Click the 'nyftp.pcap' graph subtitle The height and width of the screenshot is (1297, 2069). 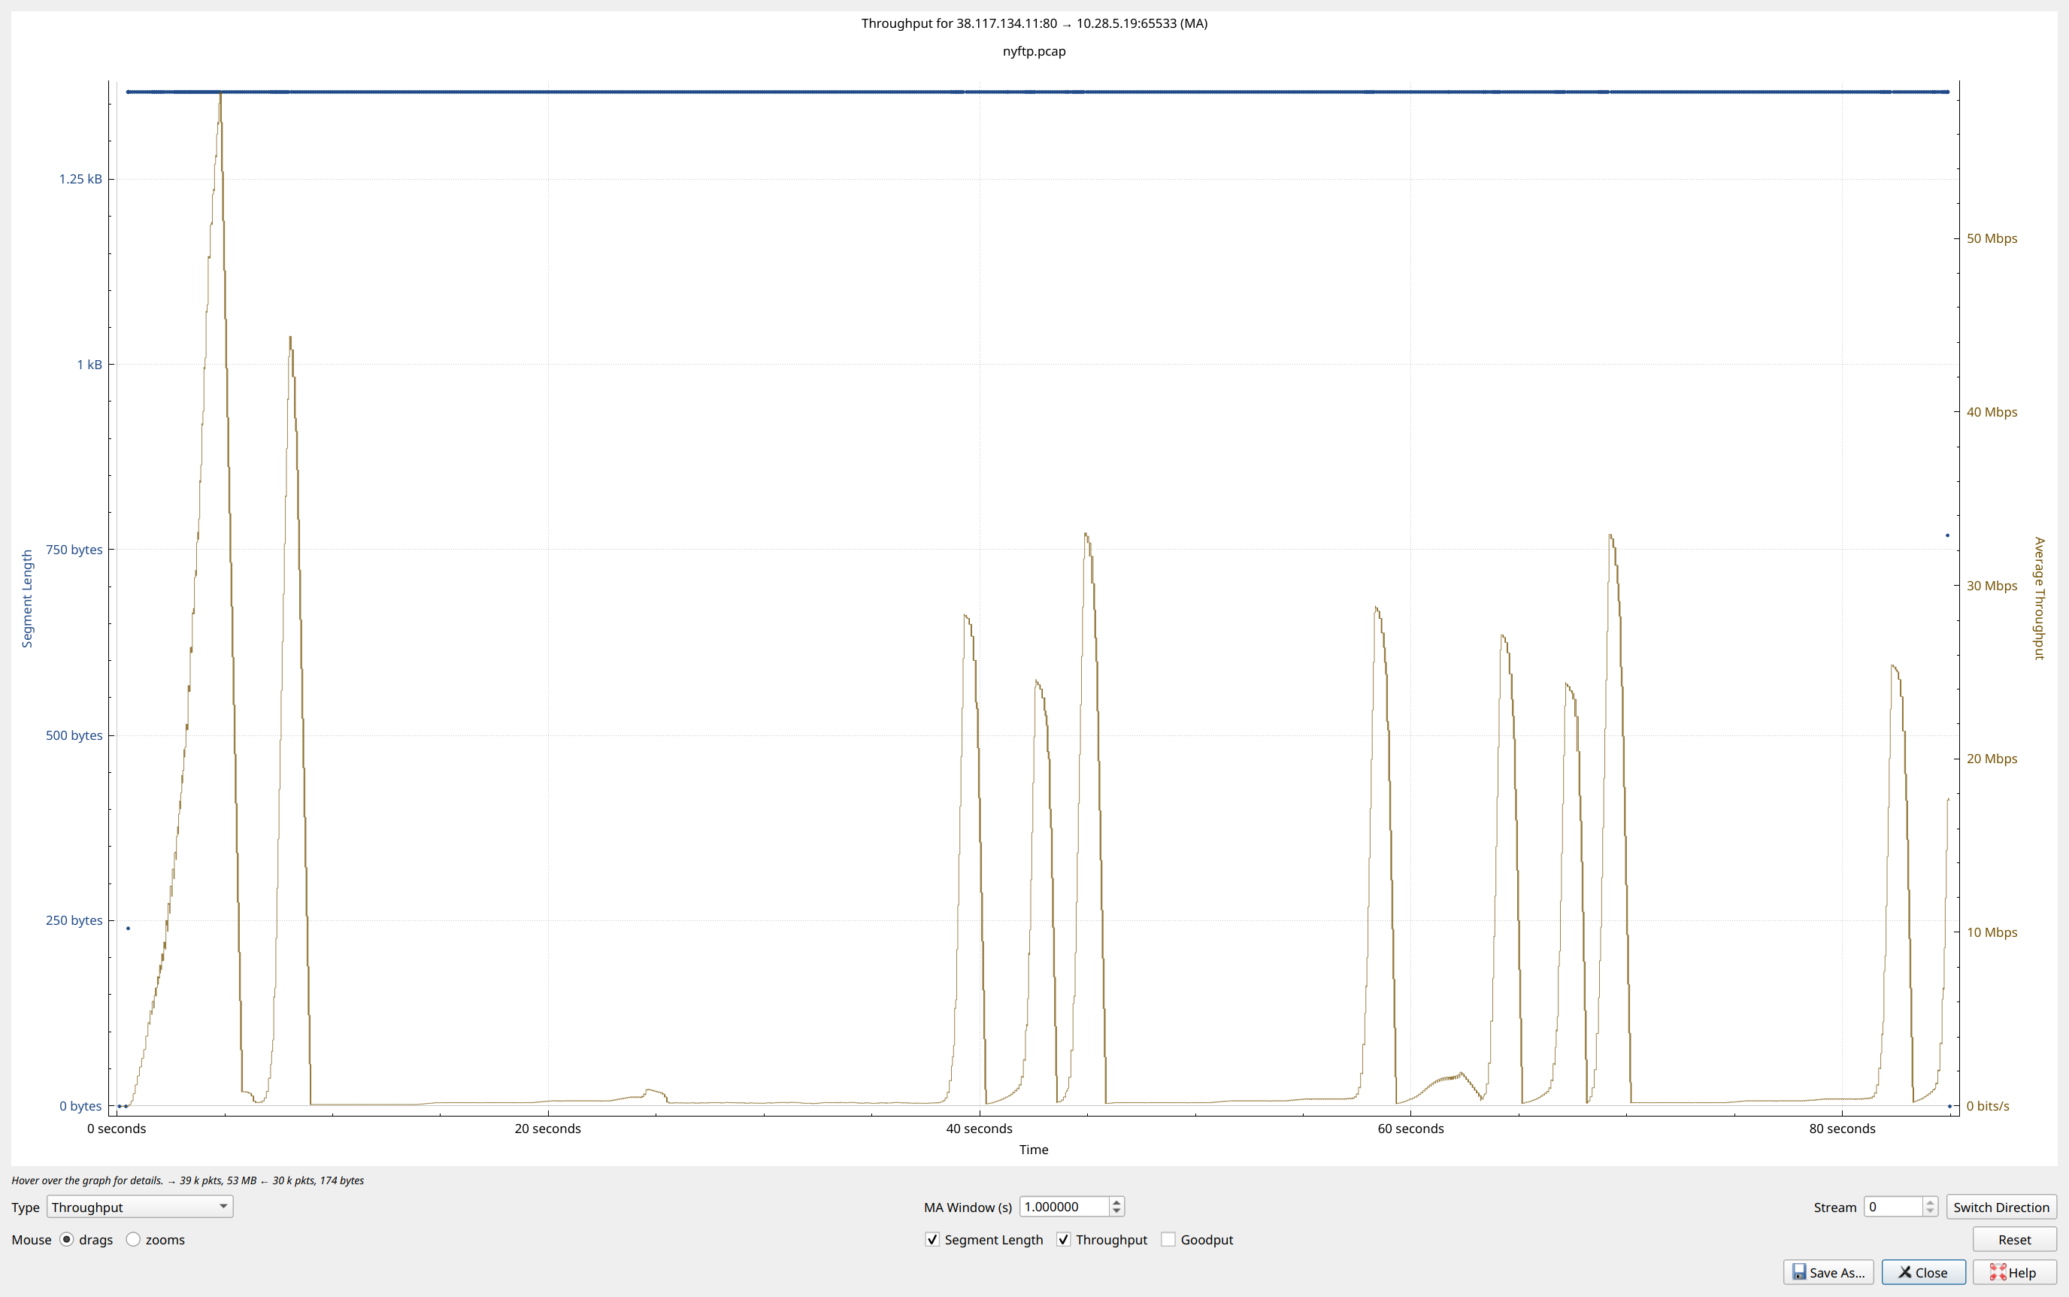[x=1034, y=51]
